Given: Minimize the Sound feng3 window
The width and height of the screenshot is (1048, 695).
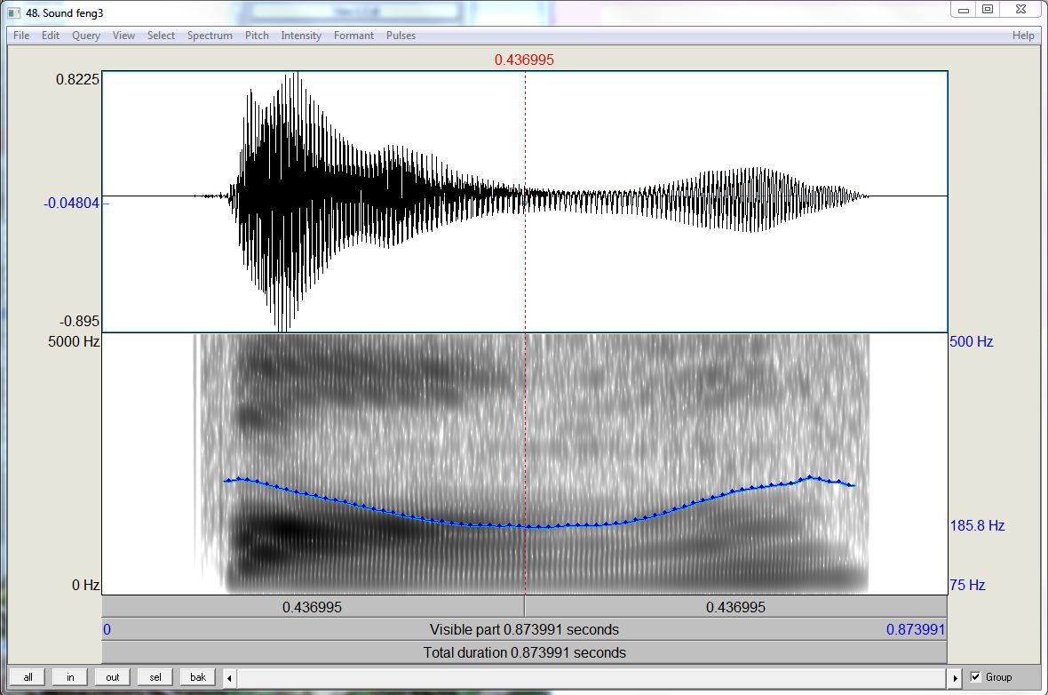Looking at the screenshot, I should (x=963, y=10).
